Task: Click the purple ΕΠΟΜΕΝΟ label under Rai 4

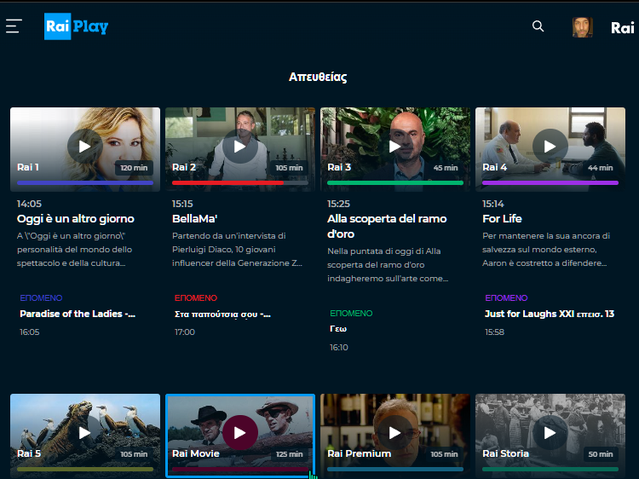Action: [506, 298]
